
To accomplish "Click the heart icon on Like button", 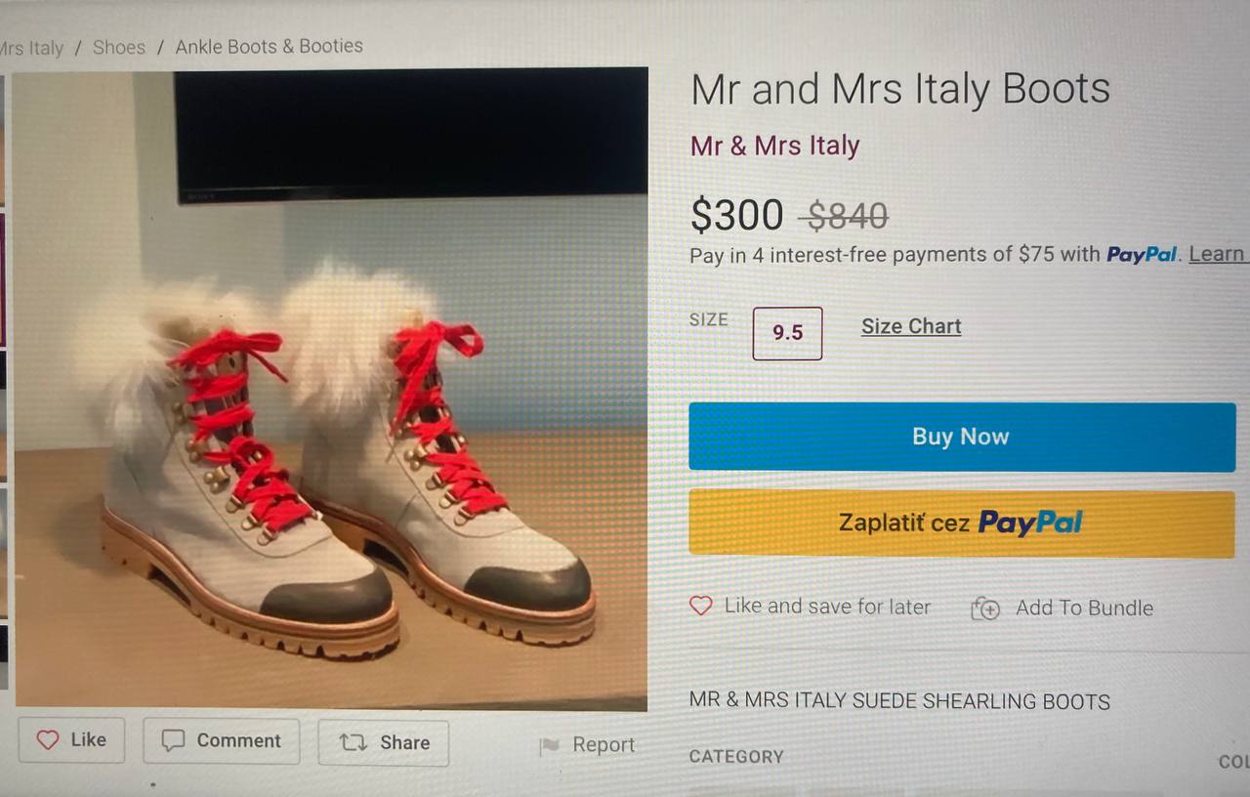I will coord(47,740).
